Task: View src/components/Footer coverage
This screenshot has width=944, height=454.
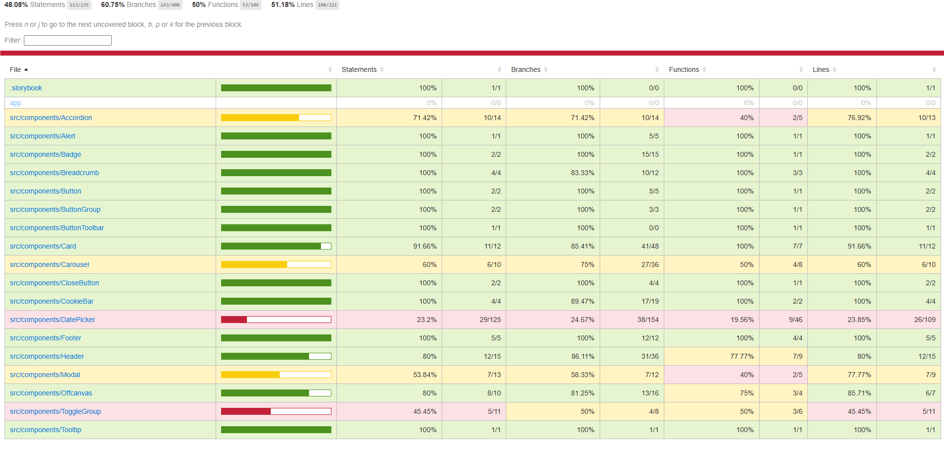Action: click(45, 338)
